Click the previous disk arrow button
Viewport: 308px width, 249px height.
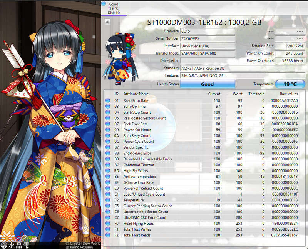(x=107, y=22)
